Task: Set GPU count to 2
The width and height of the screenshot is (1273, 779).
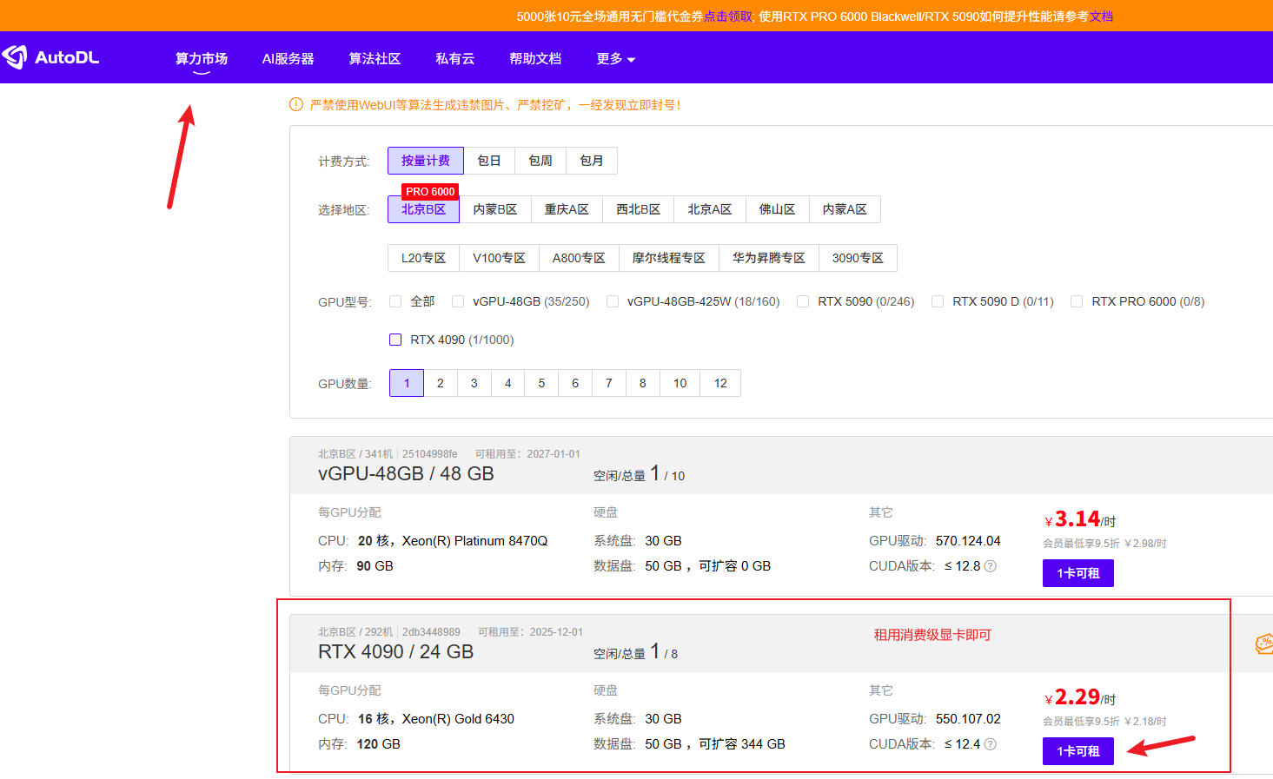Action: [441, 383]
